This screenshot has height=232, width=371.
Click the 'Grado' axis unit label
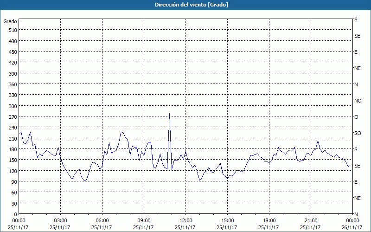(10, 21)
